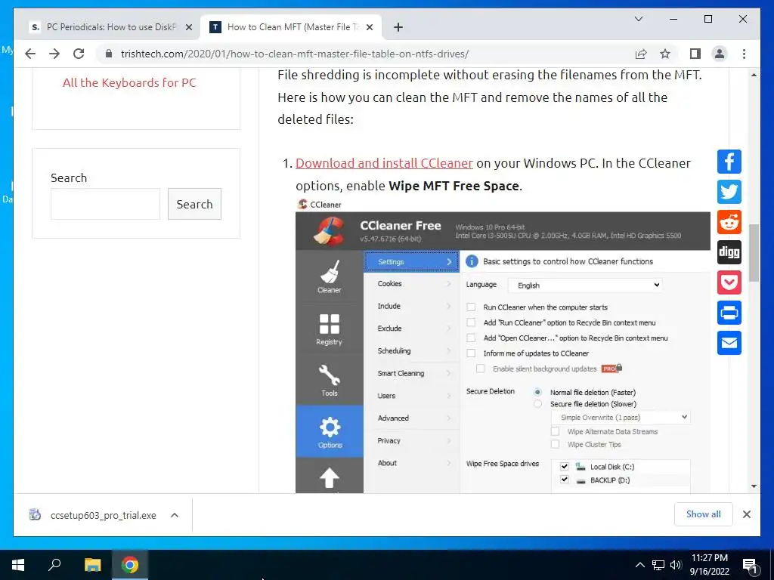Bookmark this page with the star icon
Screen dimensions: 774x580
[x=665, y=54]
